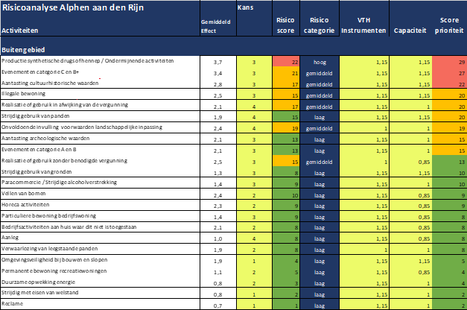467x310 pixels.
Task: Click the 'hoog' risk category cell
Action: (318, 63)
